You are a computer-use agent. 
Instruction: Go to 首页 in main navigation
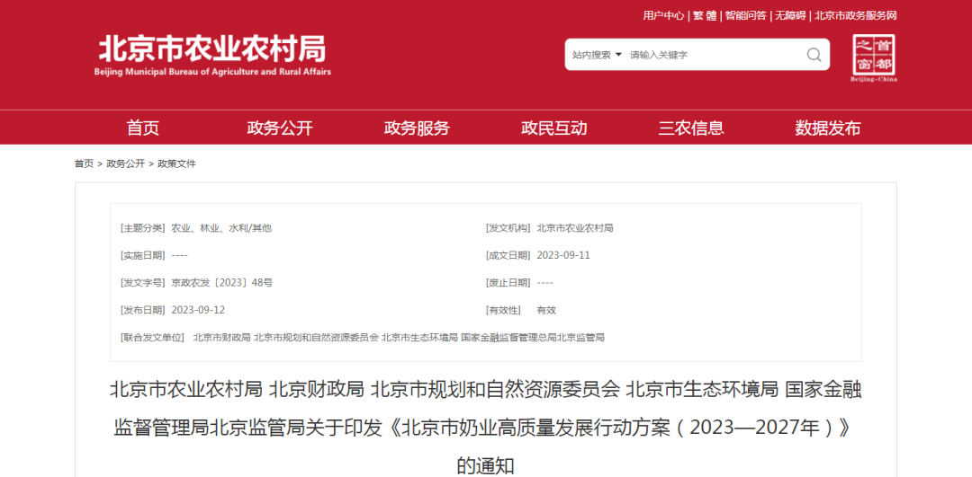point(143,128)
